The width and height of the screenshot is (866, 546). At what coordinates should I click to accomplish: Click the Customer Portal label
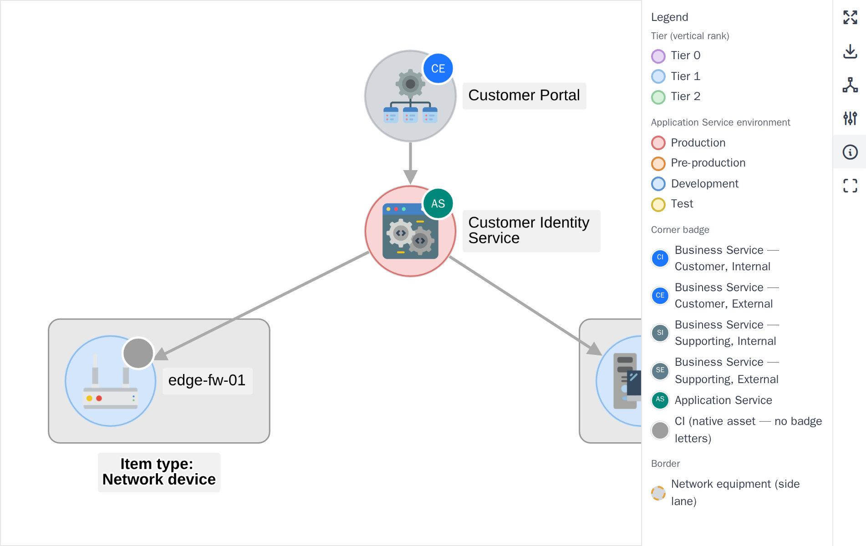click(x=524, y=96)
